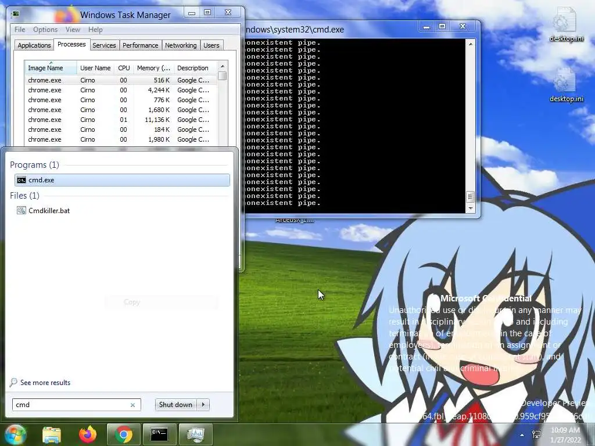Click the Shut down button
This screenshot has width=595, height=446.
click(x=175, y=405)
